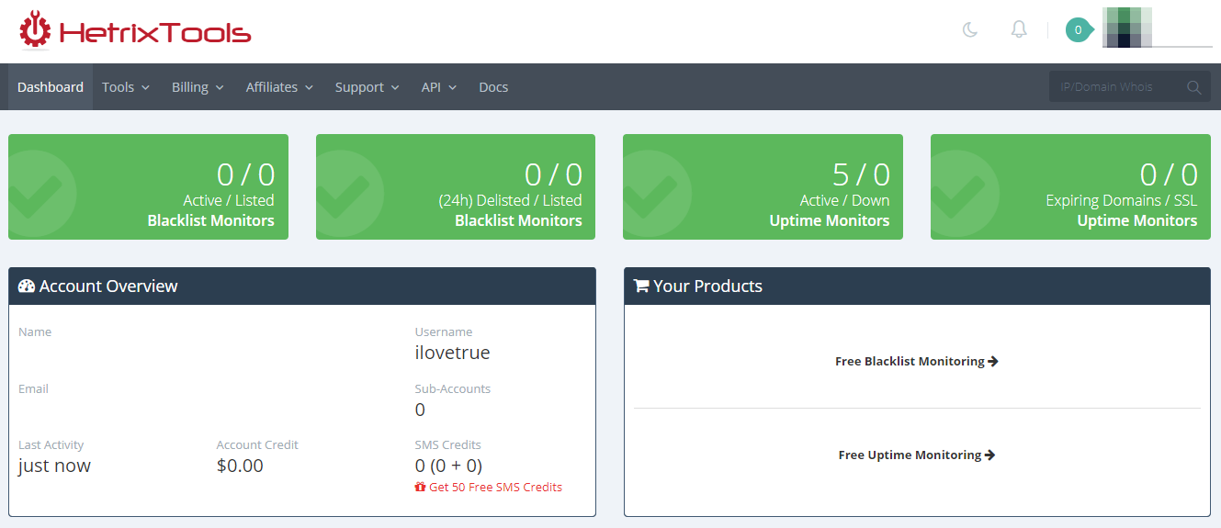Image resolution: width=1221 pixels, height=528 pixels.
Task: Open the user avatar profile menu
Action: [1128, 28]
